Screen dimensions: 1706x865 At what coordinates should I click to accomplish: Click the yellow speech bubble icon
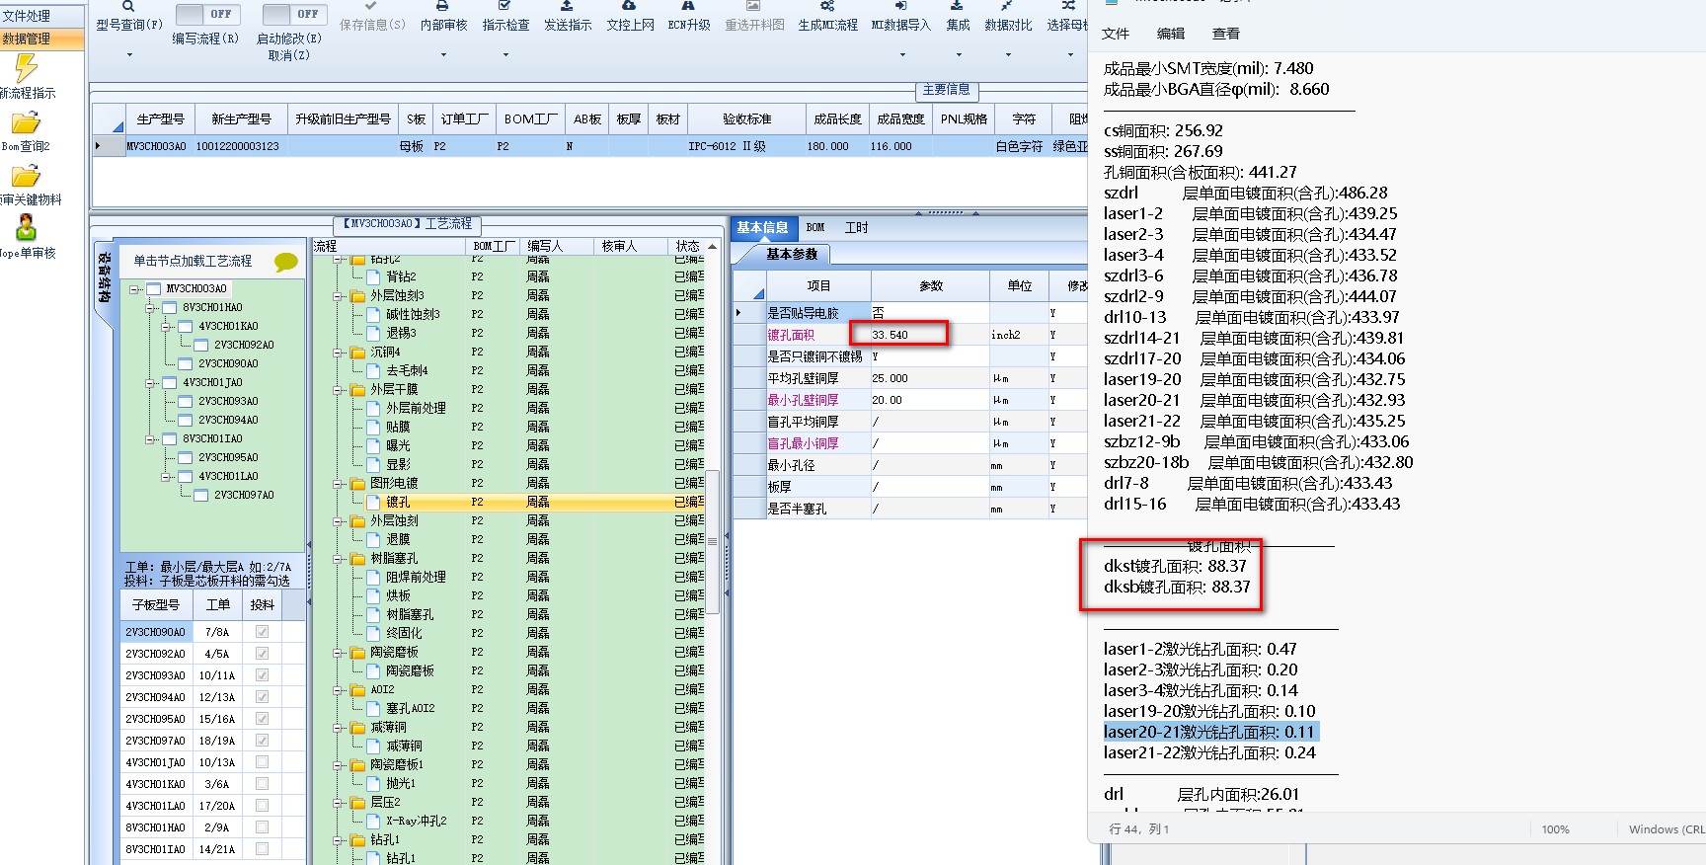286,262
